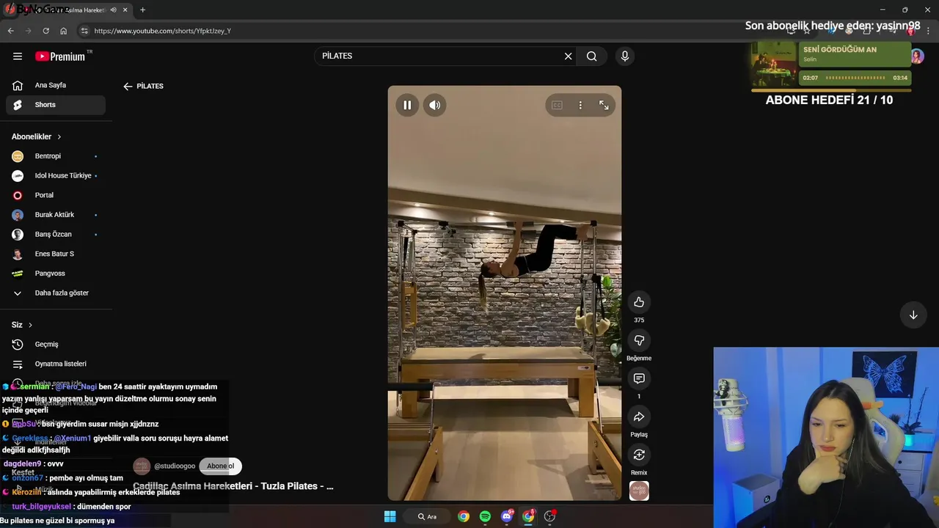Image resolution: width=939 pixels, height=528 pixels.
Task: Open a new browser tab
Action: pos(142,10)
